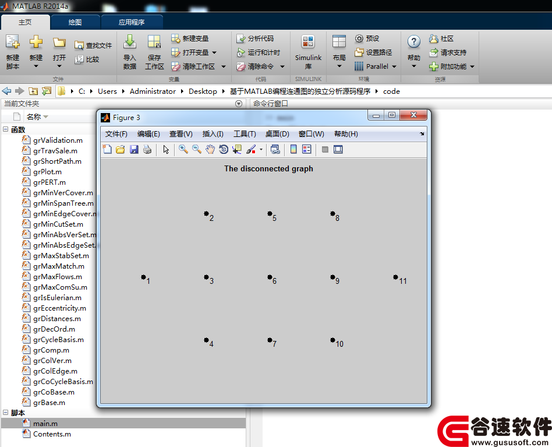Click Show Plot Tools and Dock Figure icon
The width and height of the screenshot is (552, 447).
338,149
